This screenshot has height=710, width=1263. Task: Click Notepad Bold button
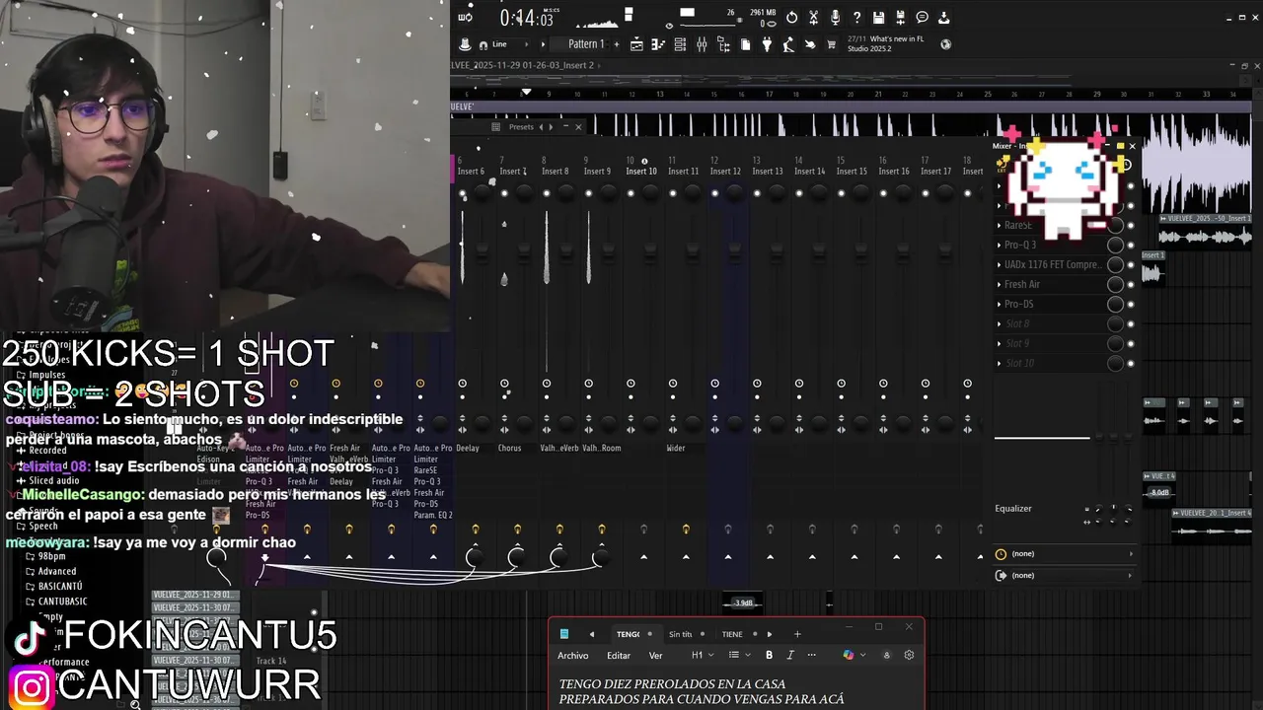click(769, 655)
